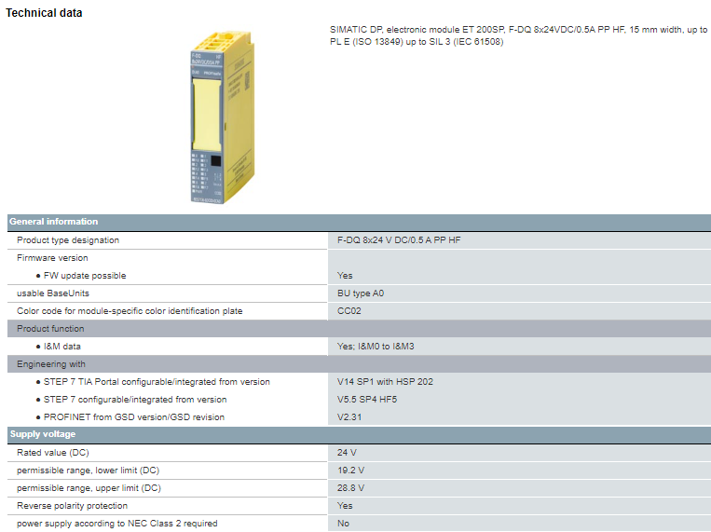The image size is (711, 532).
Task: Click the F-DQ 8x24 V DC/0.5 A PP HF value
Action: coord(399,240)
